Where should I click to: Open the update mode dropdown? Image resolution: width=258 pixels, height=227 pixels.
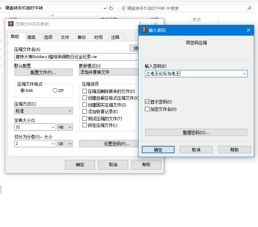click(x=109, y=72)
